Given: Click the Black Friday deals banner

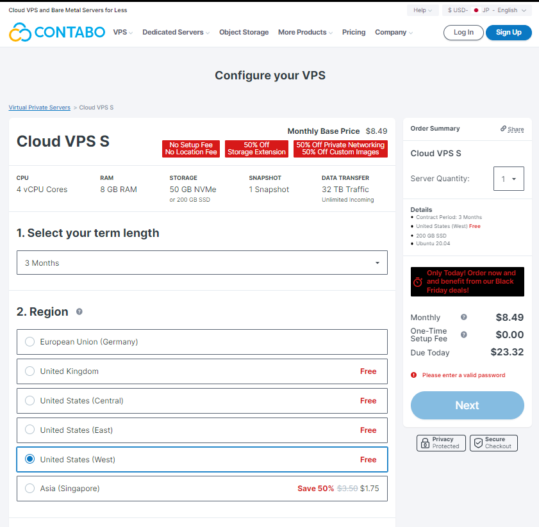Looking at the screenshot, I should pos(467,282).
